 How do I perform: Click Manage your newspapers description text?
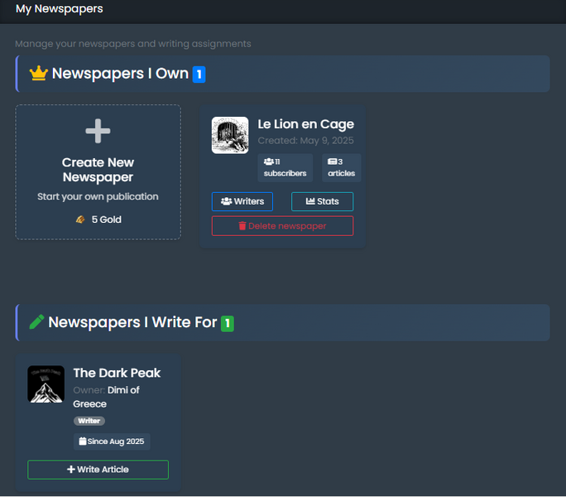(133, 44)
